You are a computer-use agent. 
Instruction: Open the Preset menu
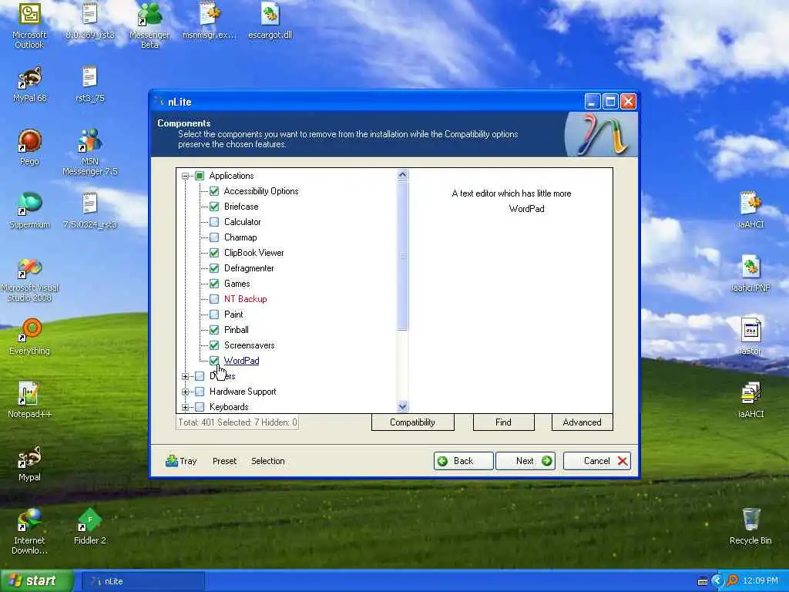pos(224,461)
